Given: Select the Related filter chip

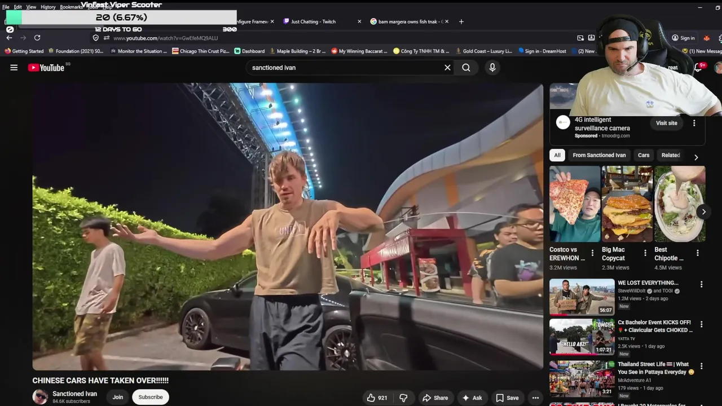Looking at the screenshot, I should coord(671,155).
